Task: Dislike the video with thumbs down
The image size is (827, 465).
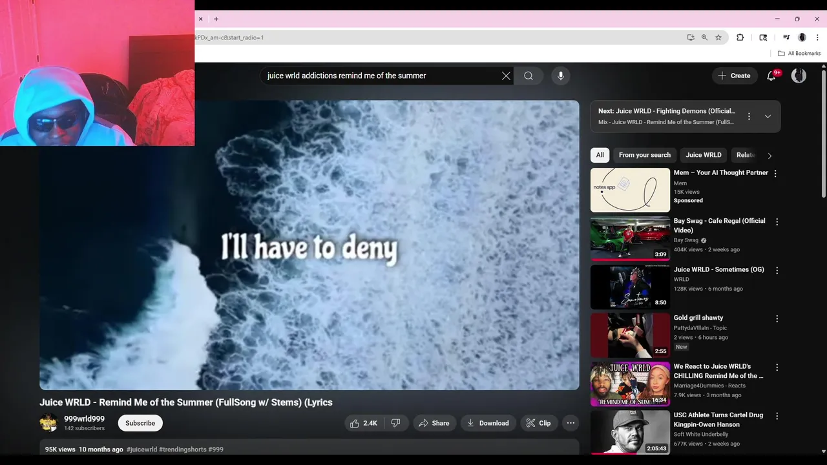Action: pos(396,423)
